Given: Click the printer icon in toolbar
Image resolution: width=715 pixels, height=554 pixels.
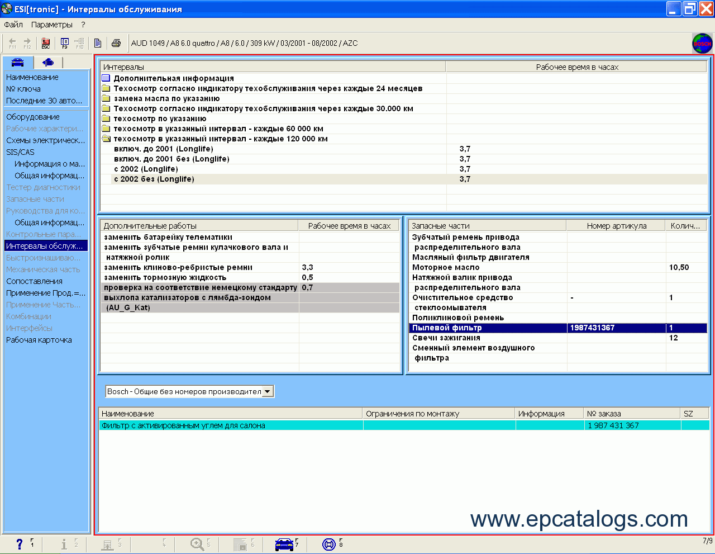Looking at the screenshot, I should pos(116,43).
